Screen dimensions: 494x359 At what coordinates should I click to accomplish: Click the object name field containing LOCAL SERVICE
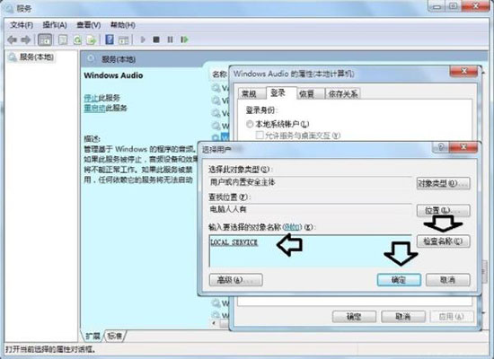click(x=310, y=251)
